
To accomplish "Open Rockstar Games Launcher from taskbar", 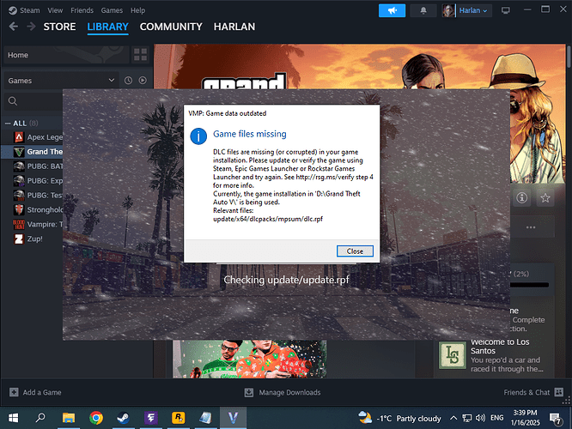I will (x=178, y=417).
